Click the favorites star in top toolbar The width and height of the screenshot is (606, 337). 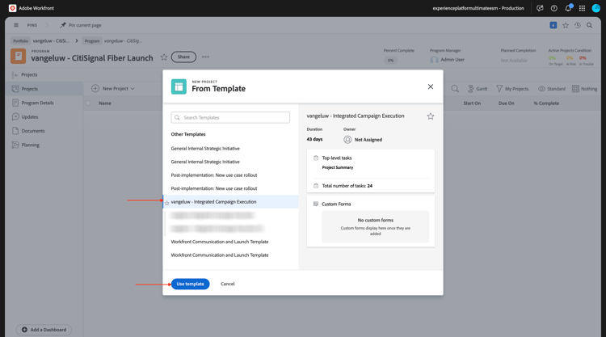tap(566, 26)
